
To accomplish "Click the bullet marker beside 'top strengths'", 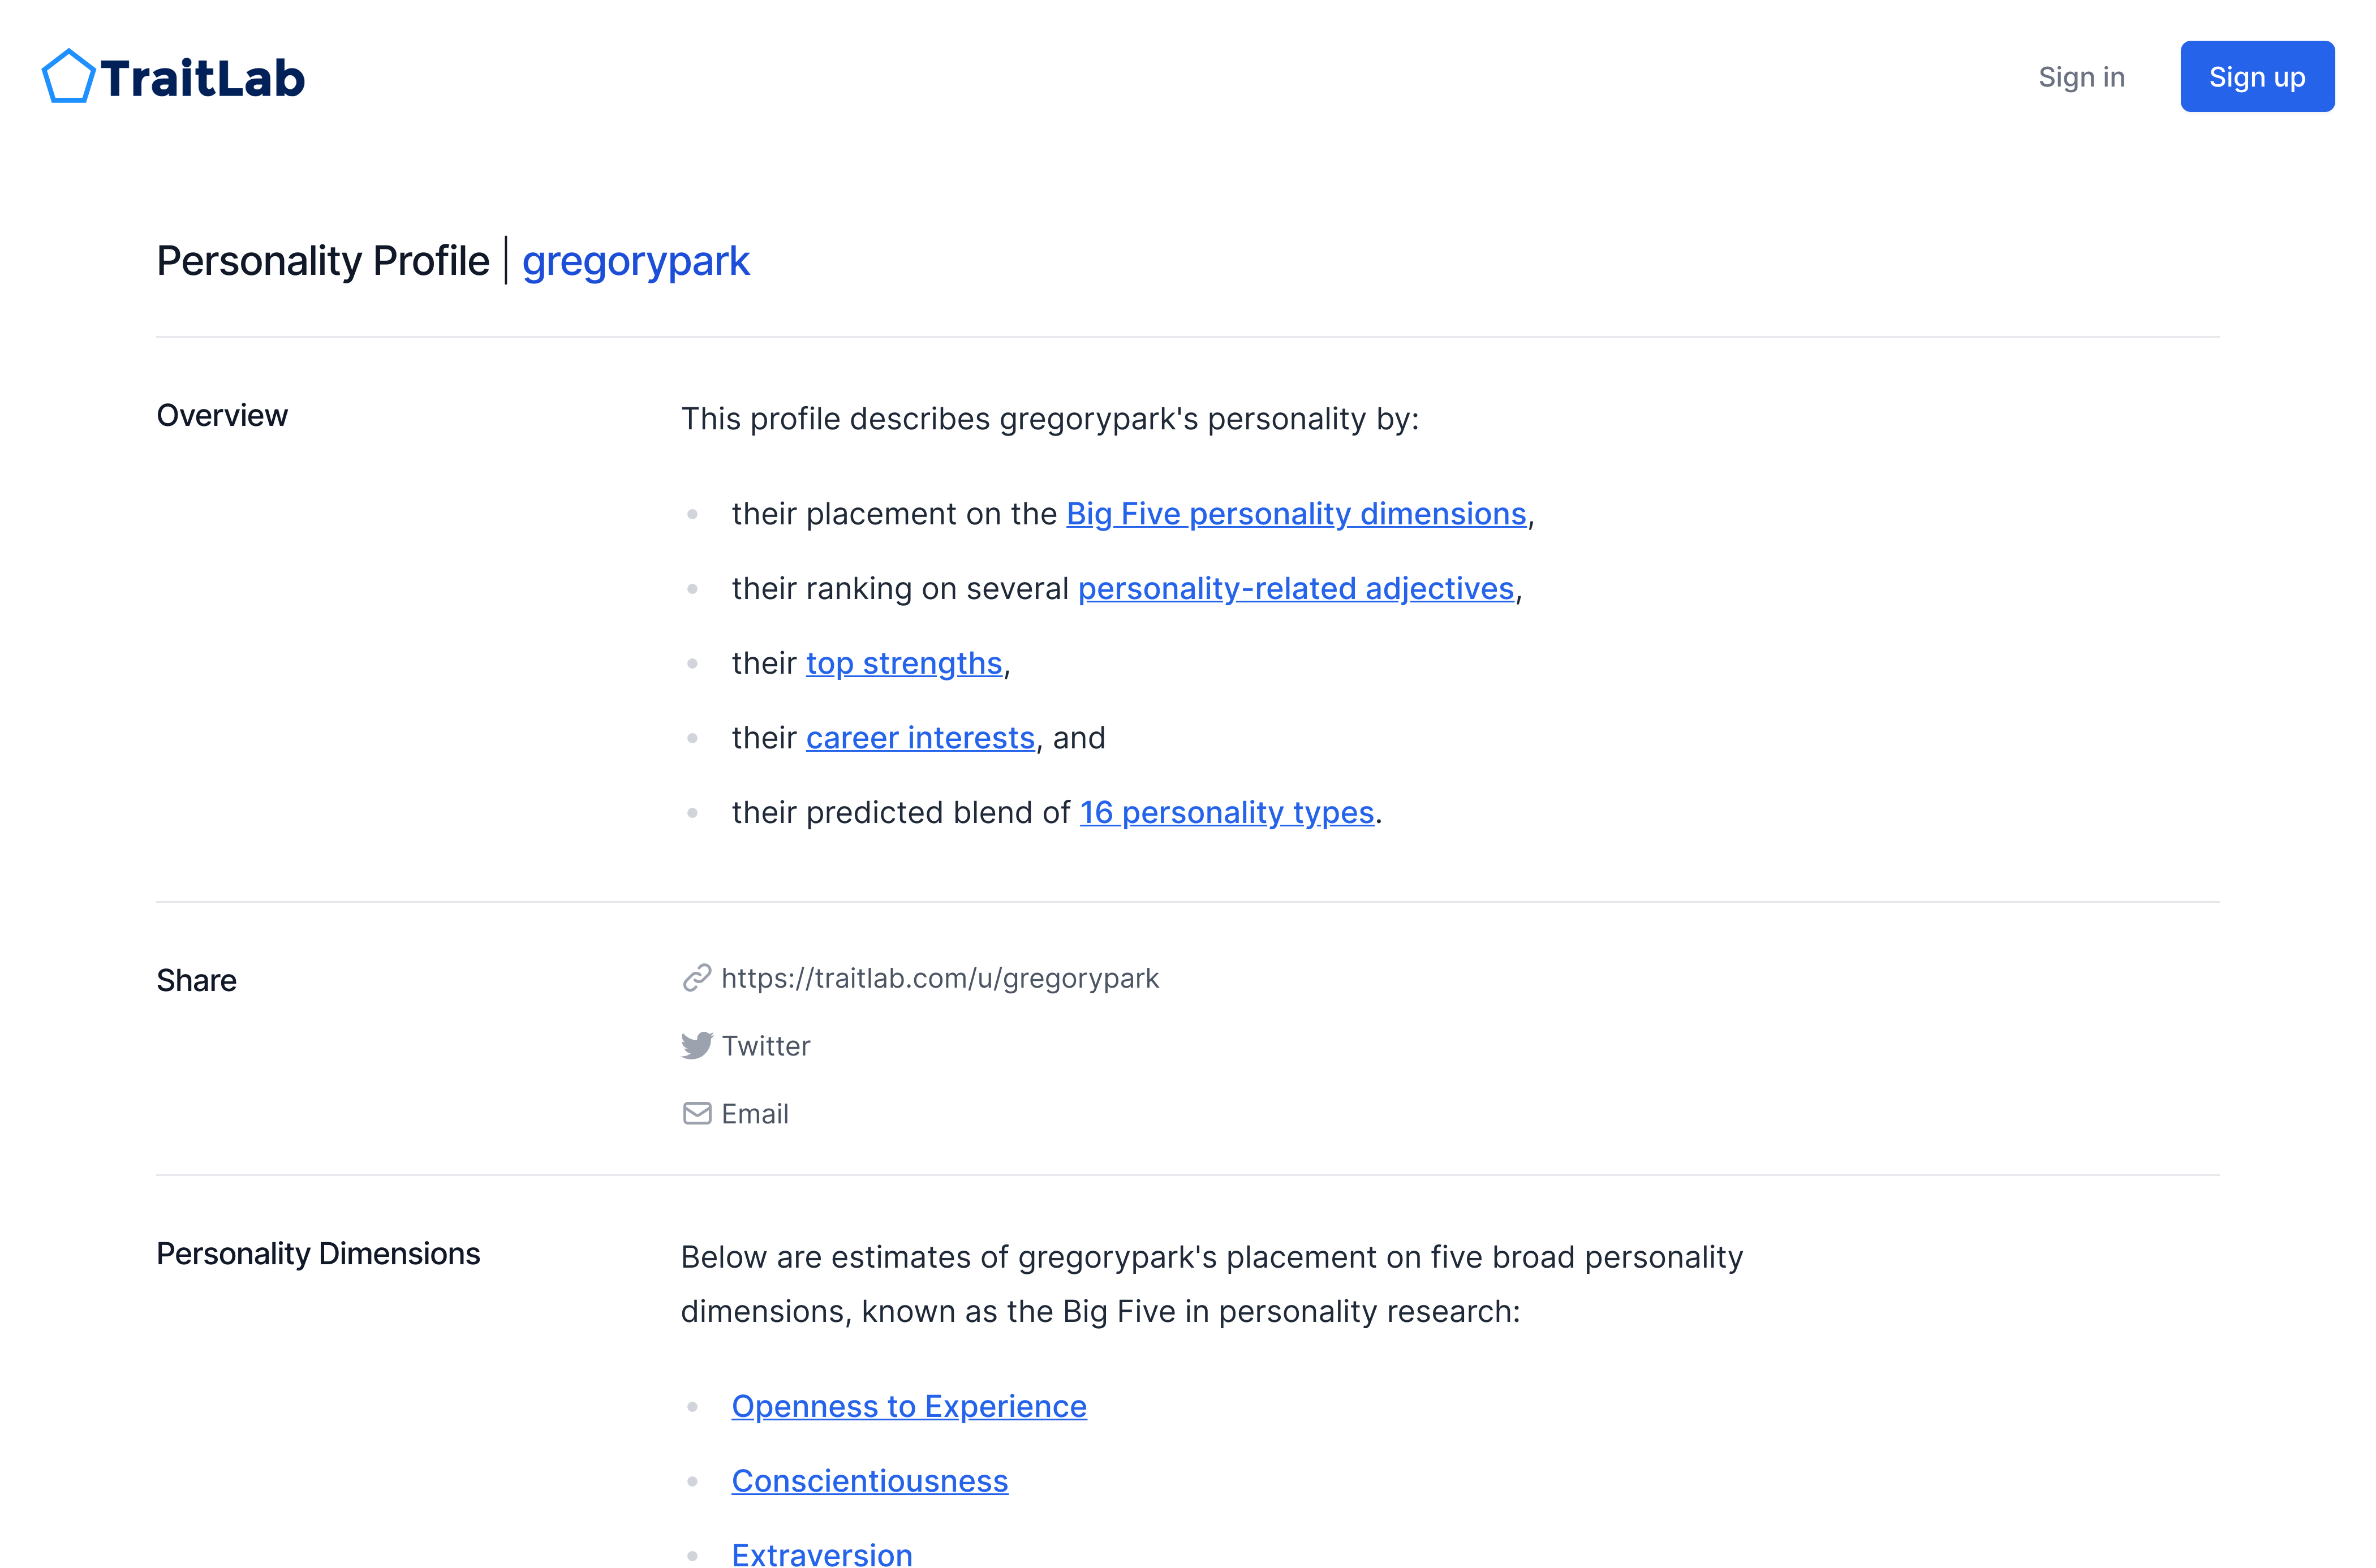I will point(694,662).
